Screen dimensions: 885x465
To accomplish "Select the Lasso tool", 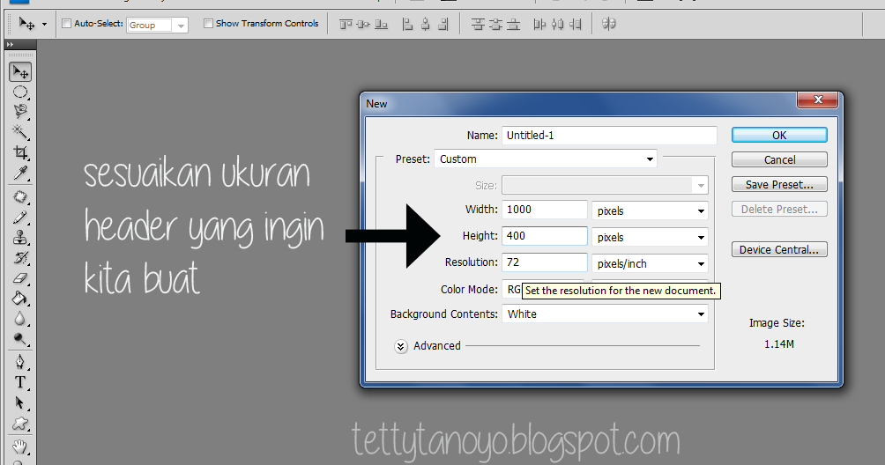I will click(20, 112).
